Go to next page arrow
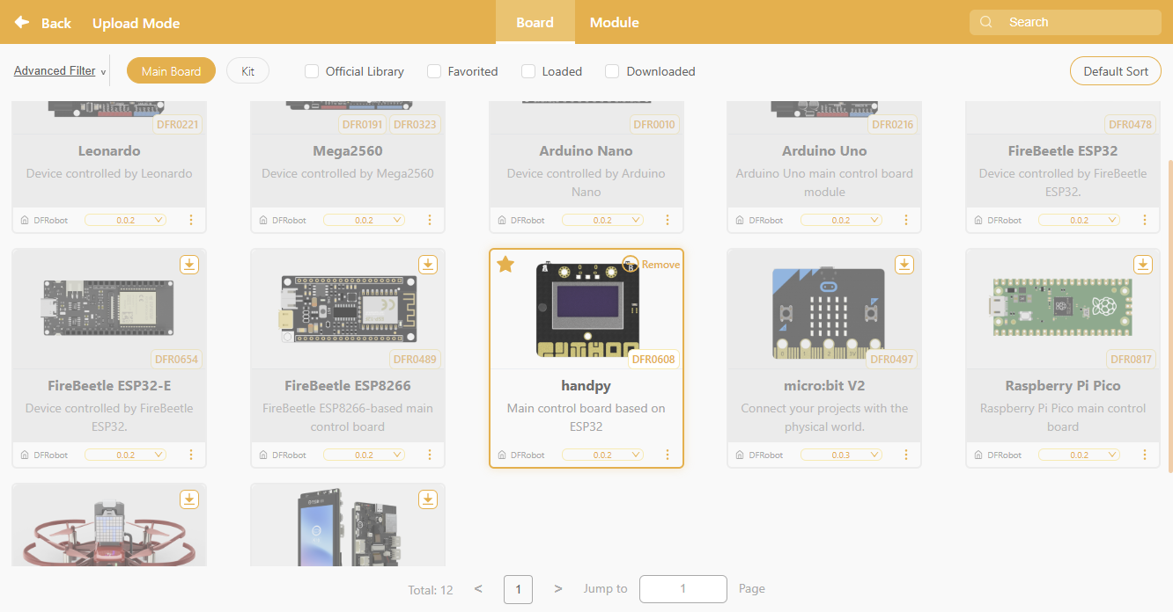This screenshot has height=612, width=1173. 558,588
